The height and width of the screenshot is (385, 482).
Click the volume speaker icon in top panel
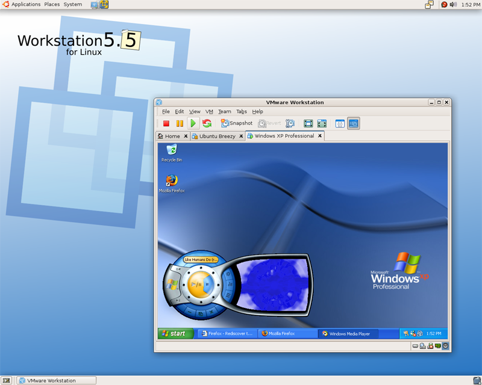coord(453,4)
